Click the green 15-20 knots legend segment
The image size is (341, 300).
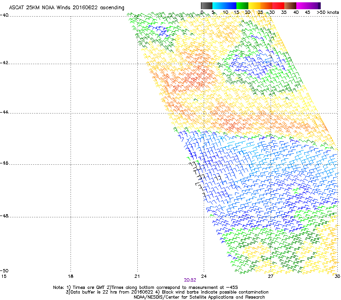[242, 6]
